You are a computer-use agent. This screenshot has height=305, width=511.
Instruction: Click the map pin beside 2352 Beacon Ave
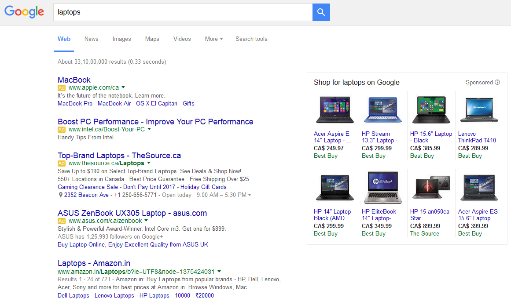pyautogui.click(x=60, y=195)
